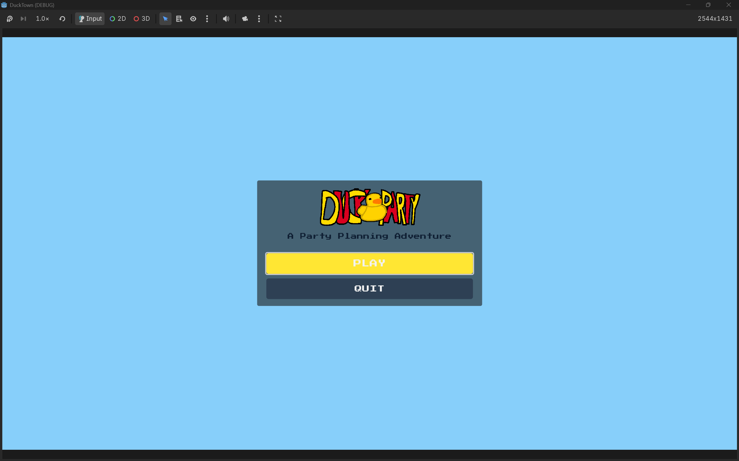Activate the arrow select tool
This screenshot has height=461, width=739.
pos(165,19)
